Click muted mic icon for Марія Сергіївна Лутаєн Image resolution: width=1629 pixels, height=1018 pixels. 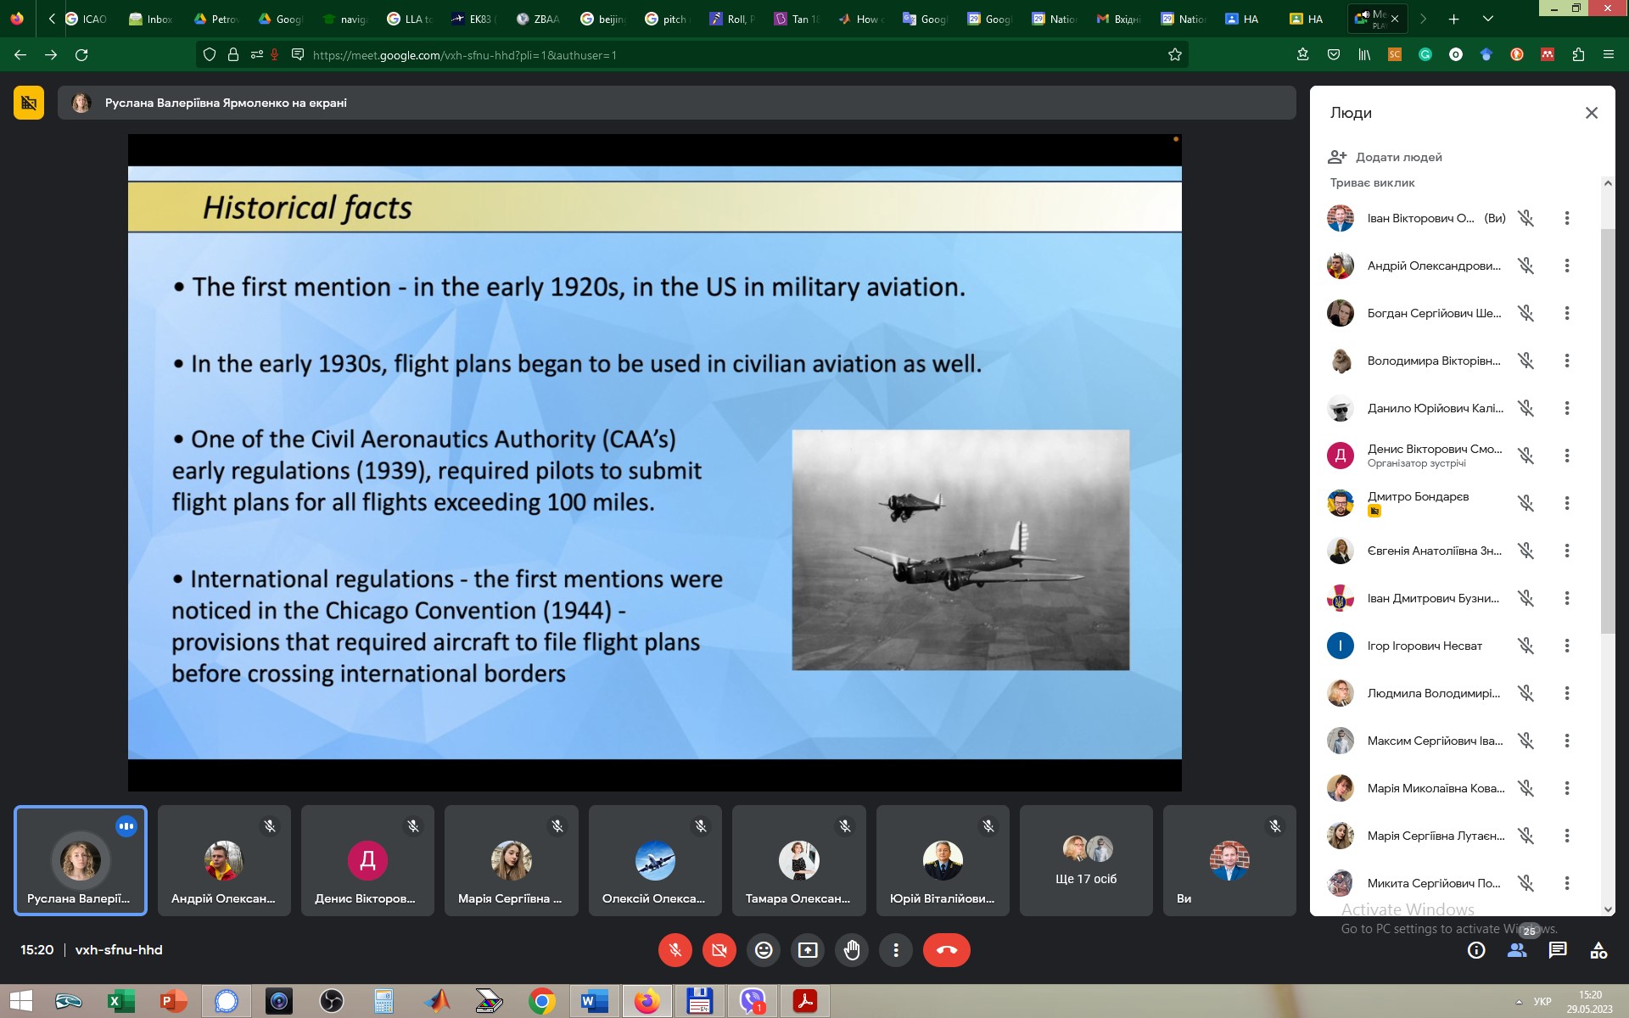tap(1525, 836)
